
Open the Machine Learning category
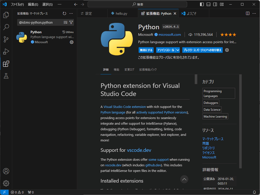click(x=215, y=116)
